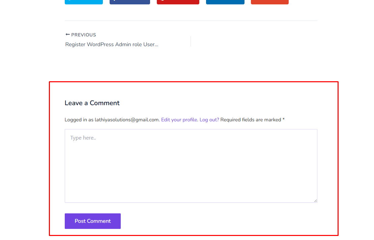The width and height of the screenshot is (374, 240).
Task: Click the required fields asterisk mark
Action: pyautogui.click(x=284, y=119)
